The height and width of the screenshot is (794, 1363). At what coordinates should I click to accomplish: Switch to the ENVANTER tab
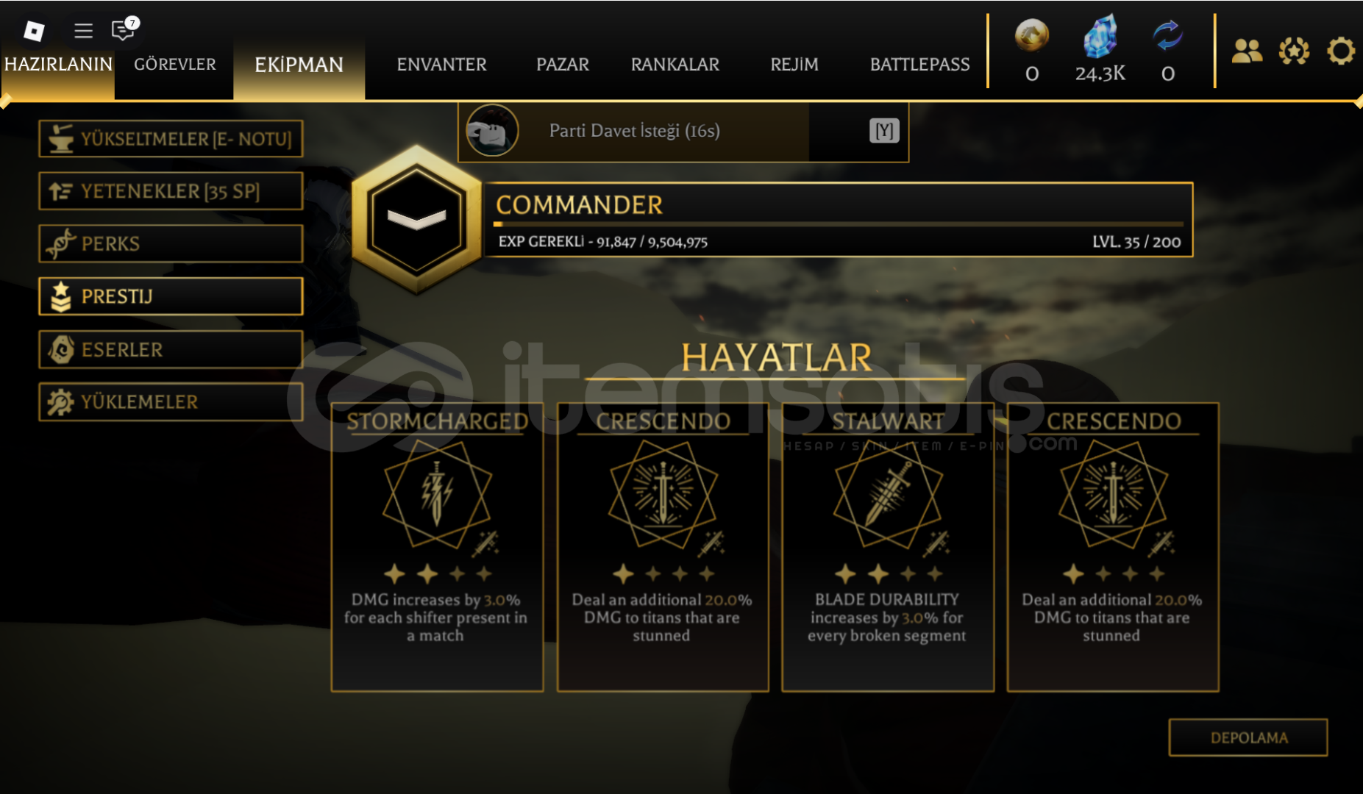pyautogui.click(x=441, y=65)
